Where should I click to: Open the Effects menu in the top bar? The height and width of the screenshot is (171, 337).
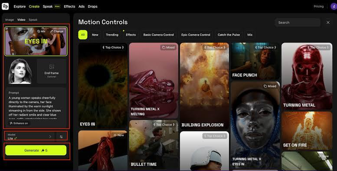(69, 6)
